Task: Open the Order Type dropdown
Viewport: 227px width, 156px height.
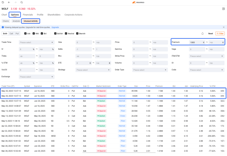Action: point(150,70)
